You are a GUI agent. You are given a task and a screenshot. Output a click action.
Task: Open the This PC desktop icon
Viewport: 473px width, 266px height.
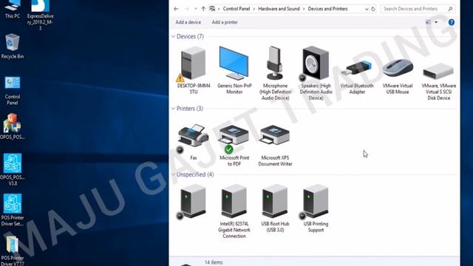(13, 10)
